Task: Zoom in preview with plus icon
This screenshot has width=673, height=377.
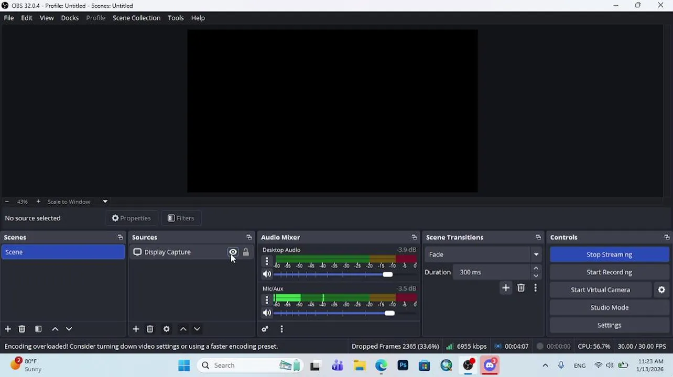Action: click(38, 202)
